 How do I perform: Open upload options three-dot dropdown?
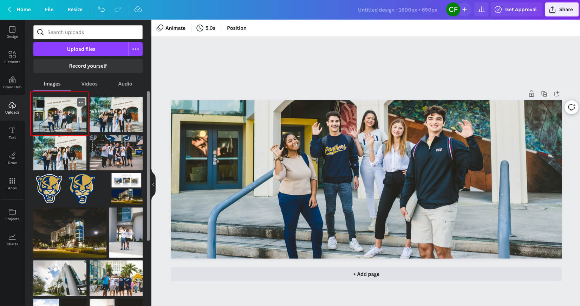point(136,49)
